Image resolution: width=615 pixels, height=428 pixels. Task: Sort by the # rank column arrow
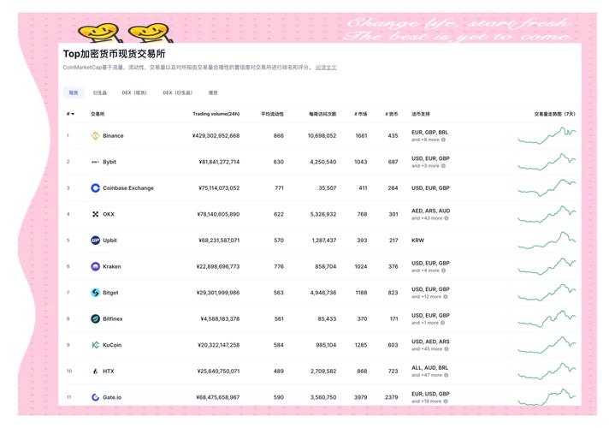(x=73, y=114)
